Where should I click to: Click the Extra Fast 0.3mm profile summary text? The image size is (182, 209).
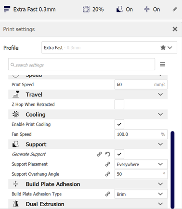pos(34,9)
